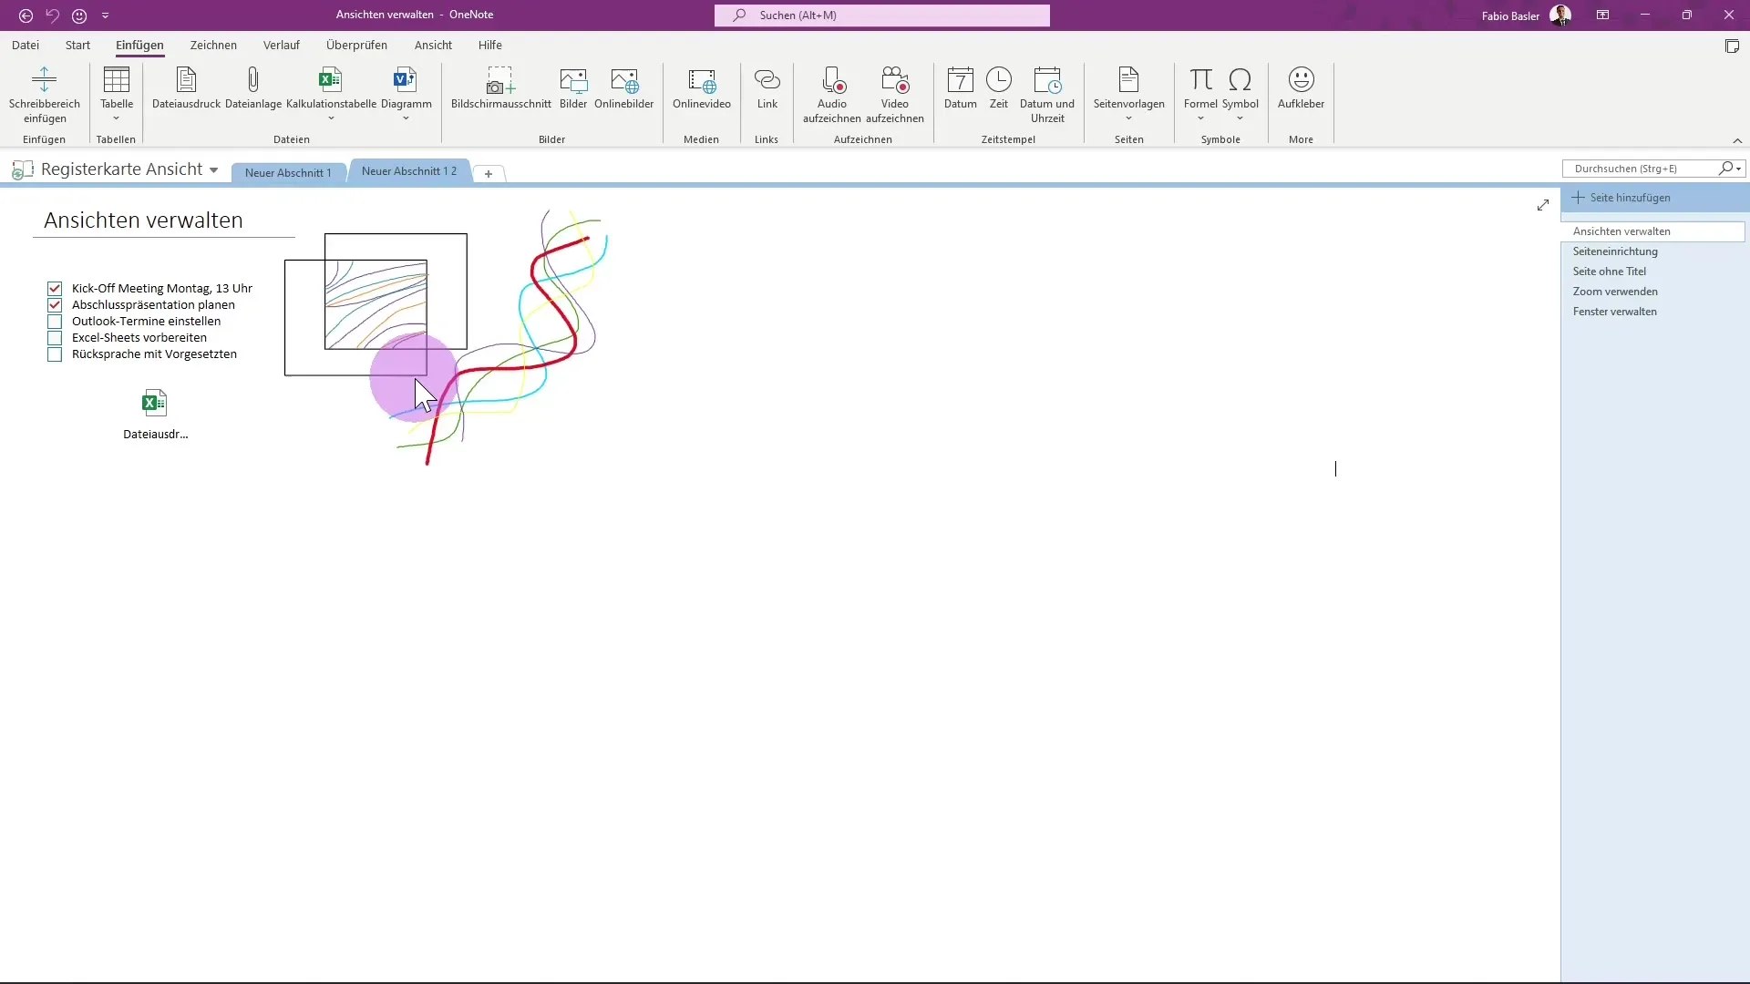
Task: Open Kalkulationstabelle dropdown arrow
Action: point(331,118)
